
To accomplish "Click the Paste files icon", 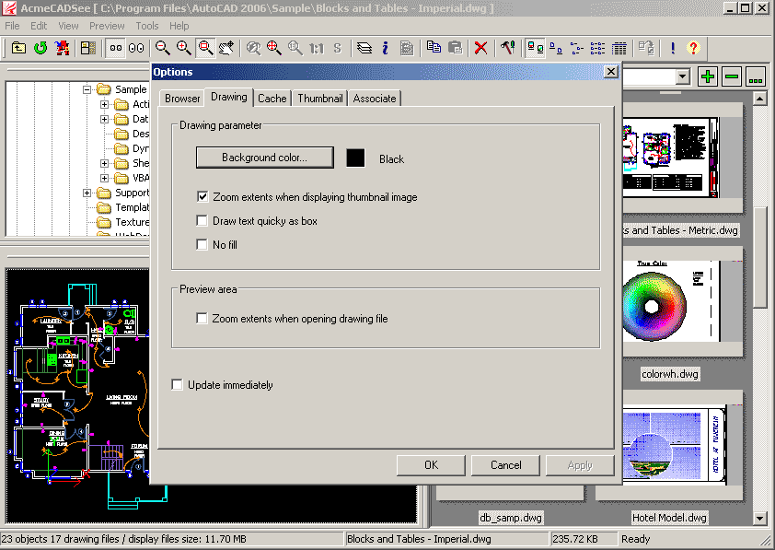I will [455, 48].
